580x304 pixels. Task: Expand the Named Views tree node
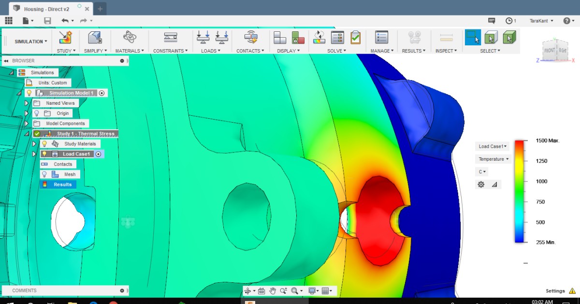[27, 103]
